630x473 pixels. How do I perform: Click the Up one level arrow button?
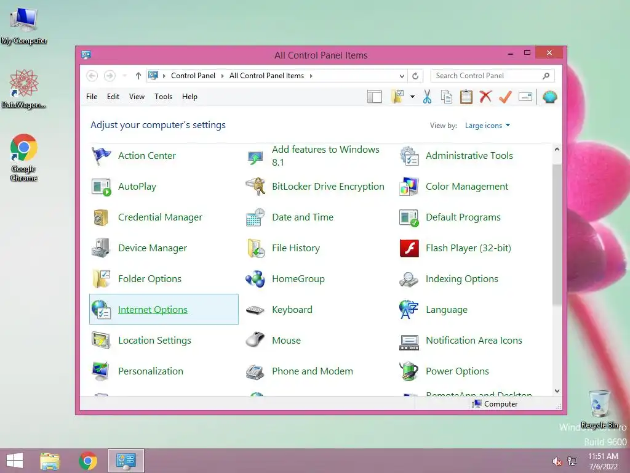(x=138, y=76)
